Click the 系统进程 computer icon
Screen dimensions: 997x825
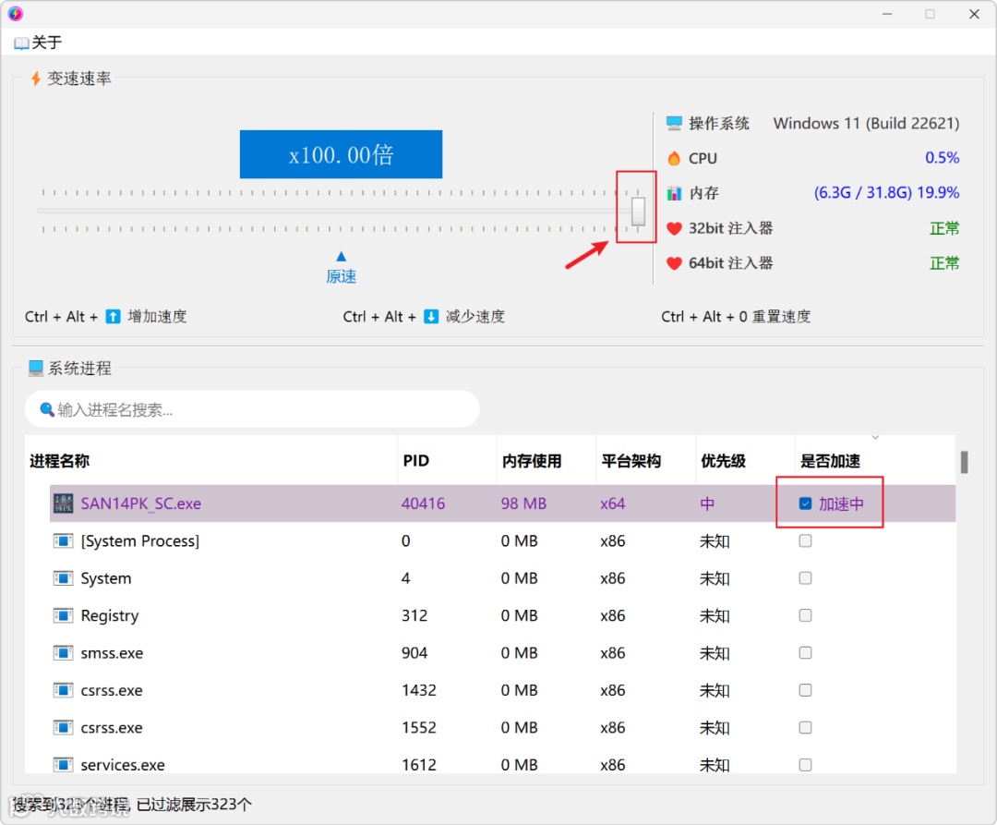point(36,369)
